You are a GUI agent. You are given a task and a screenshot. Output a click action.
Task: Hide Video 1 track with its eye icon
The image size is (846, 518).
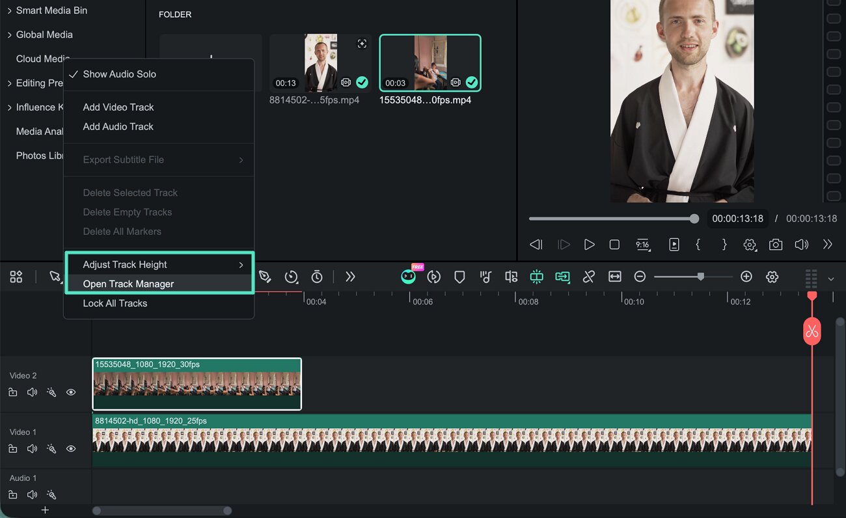coord(71,449)
